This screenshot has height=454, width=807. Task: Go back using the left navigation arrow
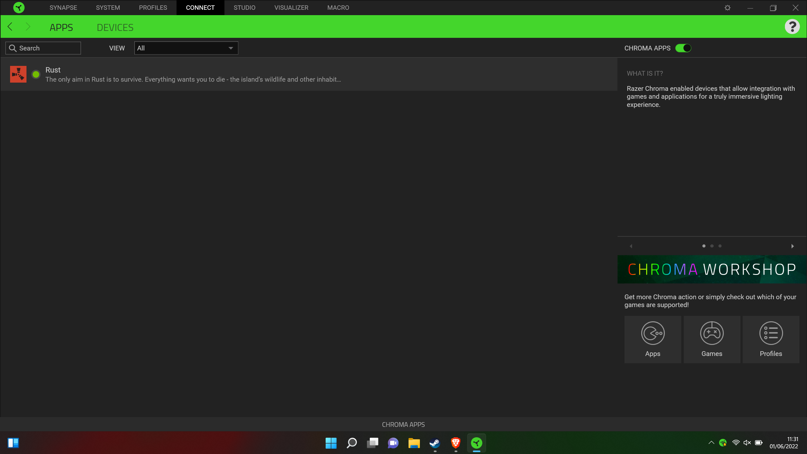pos(10,26)
